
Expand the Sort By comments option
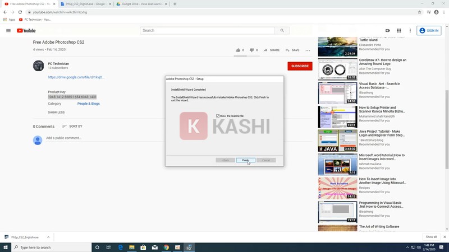click(72, 127)
